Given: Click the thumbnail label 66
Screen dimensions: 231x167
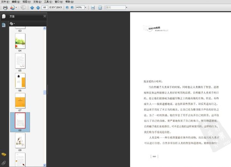Looking at the screenshot, I should [20, 91].
